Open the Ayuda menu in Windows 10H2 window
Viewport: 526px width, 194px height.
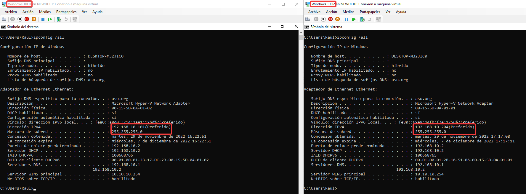[x=401, y=12]
